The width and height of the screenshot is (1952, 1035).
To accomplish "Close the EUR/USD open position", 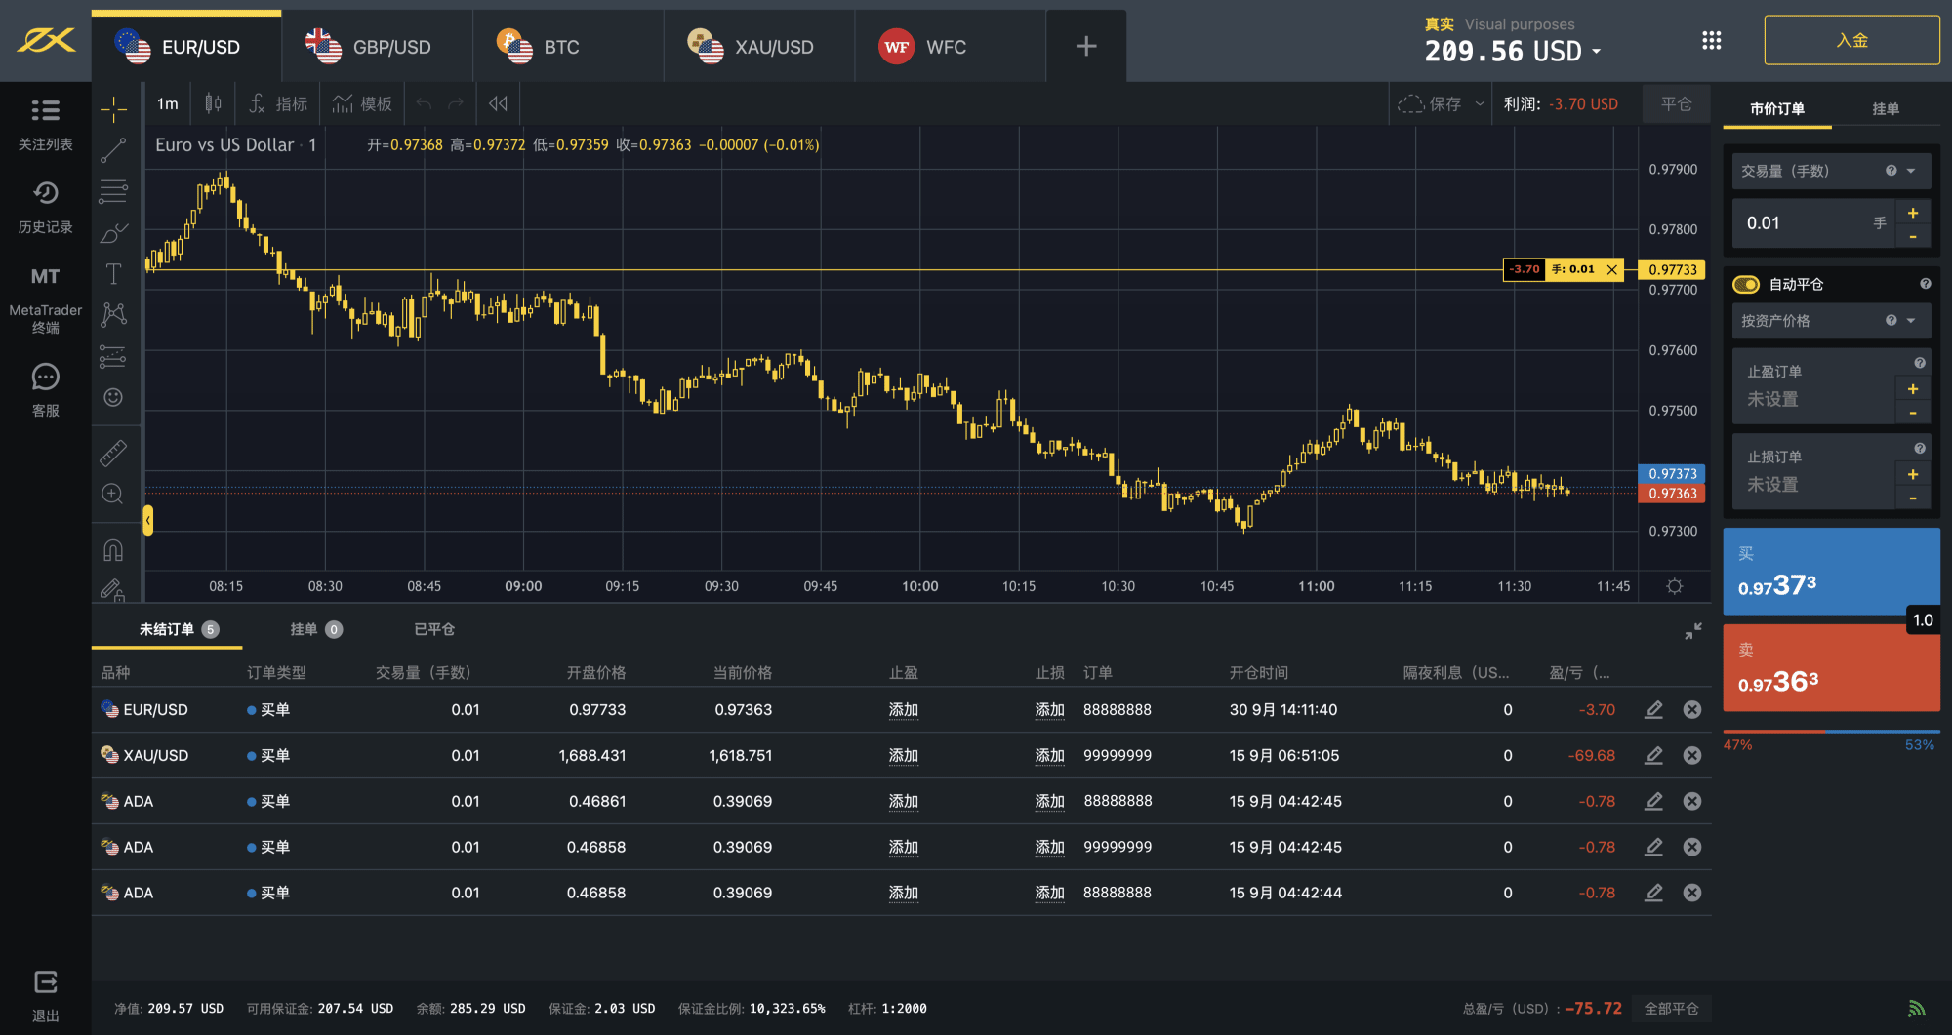I will coord(1692,710).
